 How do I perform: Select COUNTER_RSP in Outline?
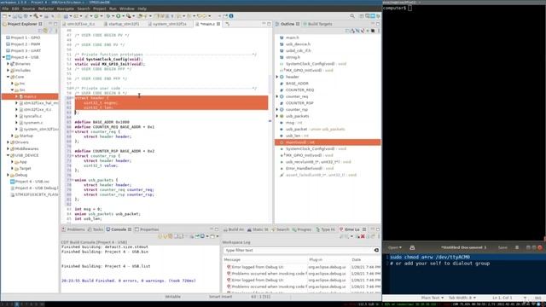(x=299, y=103)
